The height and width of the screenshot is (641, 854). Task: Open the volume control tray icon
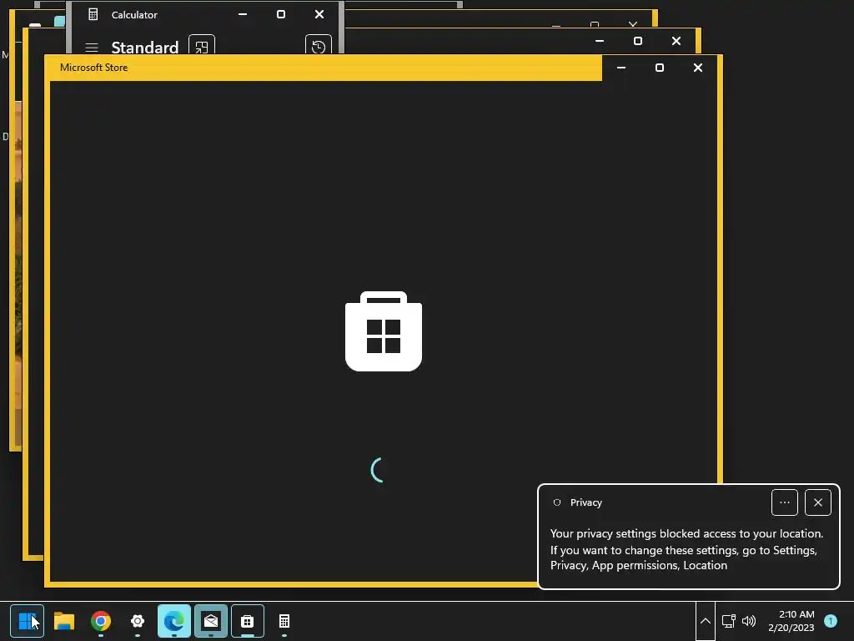749,621
